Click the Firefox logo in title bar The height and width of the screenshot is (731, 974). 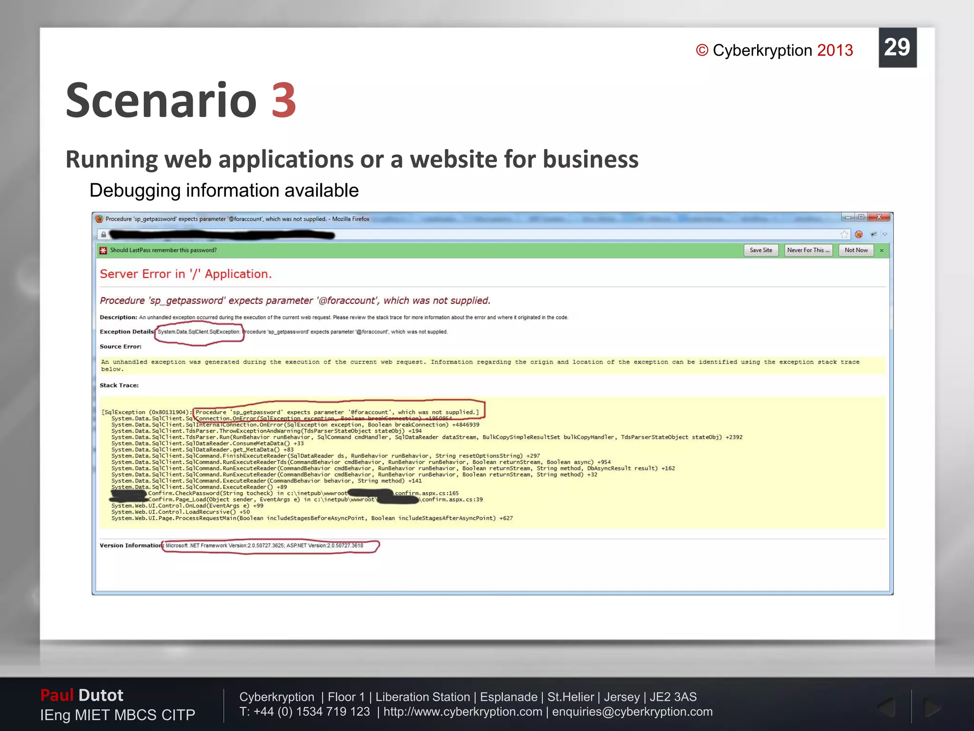[99, 219]
